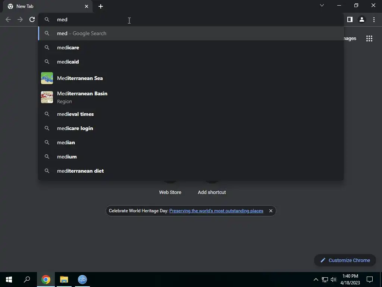Image resolution: width=382 pixels, height=287 pixels.
Task: Open the notification center icon
Action: [370, 280]
